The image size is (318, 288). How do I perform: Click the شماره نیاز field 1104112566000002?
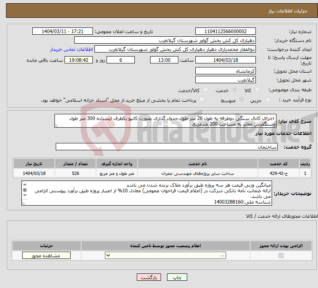(226, 31)
